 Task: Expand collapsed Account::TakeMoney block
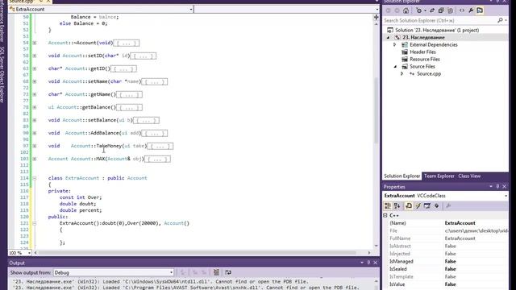tap(34, 146)
